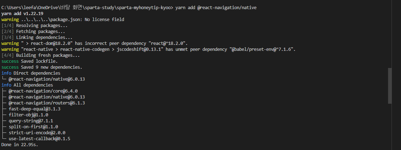The height and width of the screenshot is (150, 401).
Task: Click the 'Done in 22.95s.' line
Action: coord(20,145)
